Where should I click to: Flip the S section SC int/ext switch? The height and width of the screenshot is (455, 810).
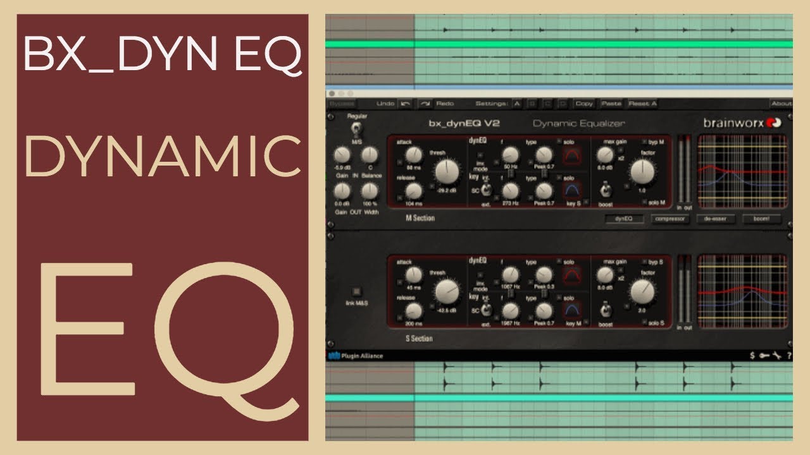[487, 310]
